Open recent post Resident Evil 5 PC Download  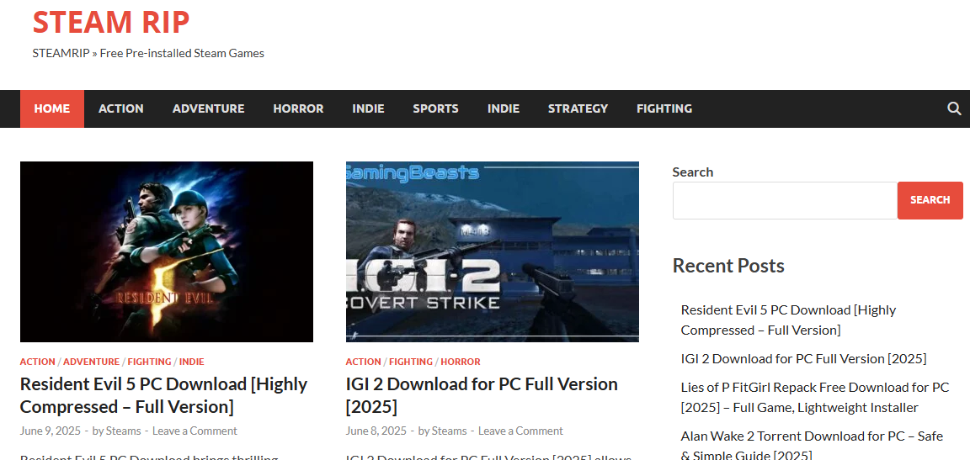click(x=789, y=320)
